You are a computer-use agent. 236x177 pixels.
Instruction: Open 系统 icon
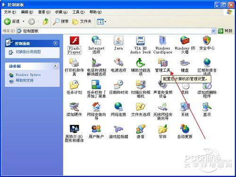point(185,107)
